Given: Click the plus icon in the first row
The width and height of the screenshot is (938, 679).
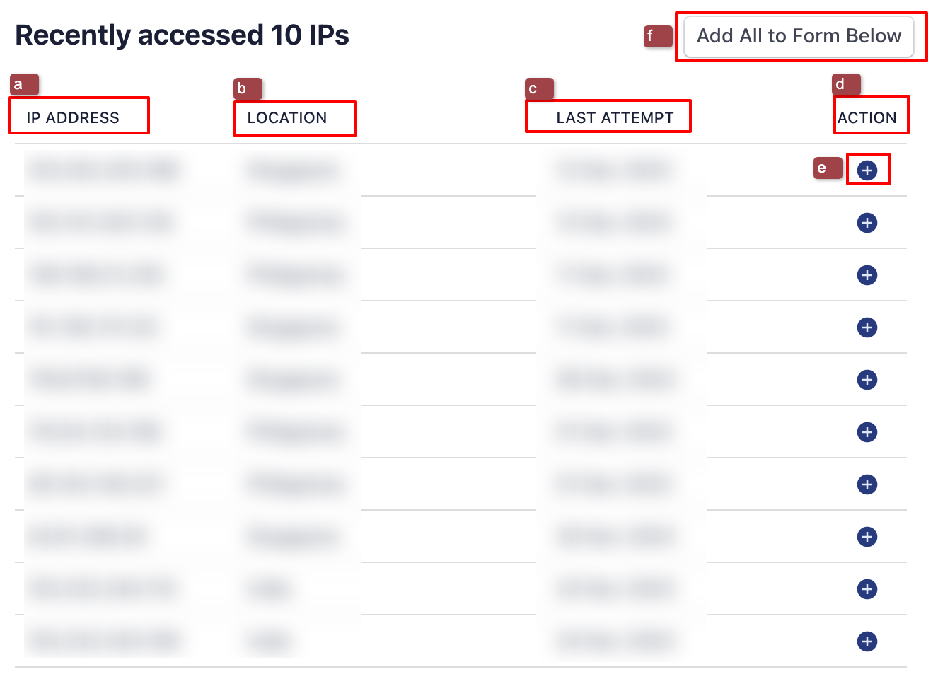Looking at the screenshot, I should pyautogui.click(x=867, y=170).
